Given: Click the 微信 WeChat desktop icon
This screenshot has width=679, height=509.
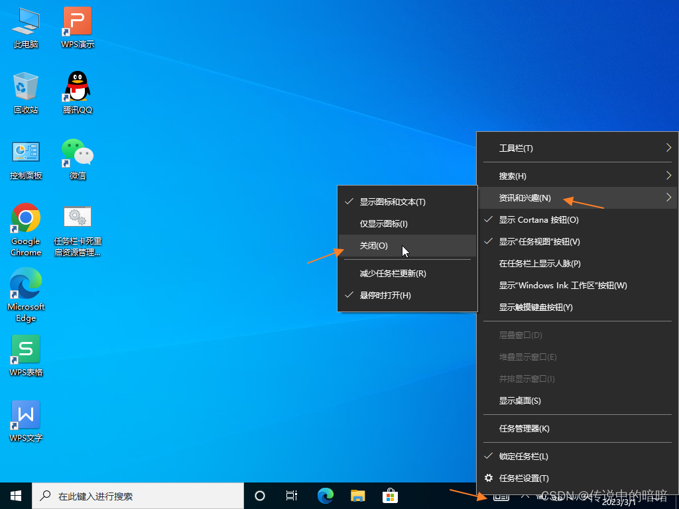Looking at the screenshot, I should pos(77,158).
